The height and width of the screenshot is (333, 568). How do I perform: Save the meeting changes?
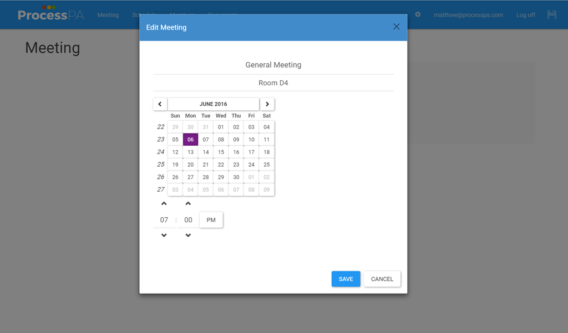[x=346, y=279]
